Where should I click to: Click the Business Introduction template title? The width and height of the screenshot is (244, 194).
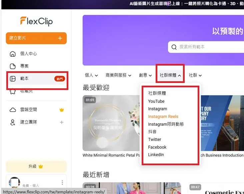point(222,156)
